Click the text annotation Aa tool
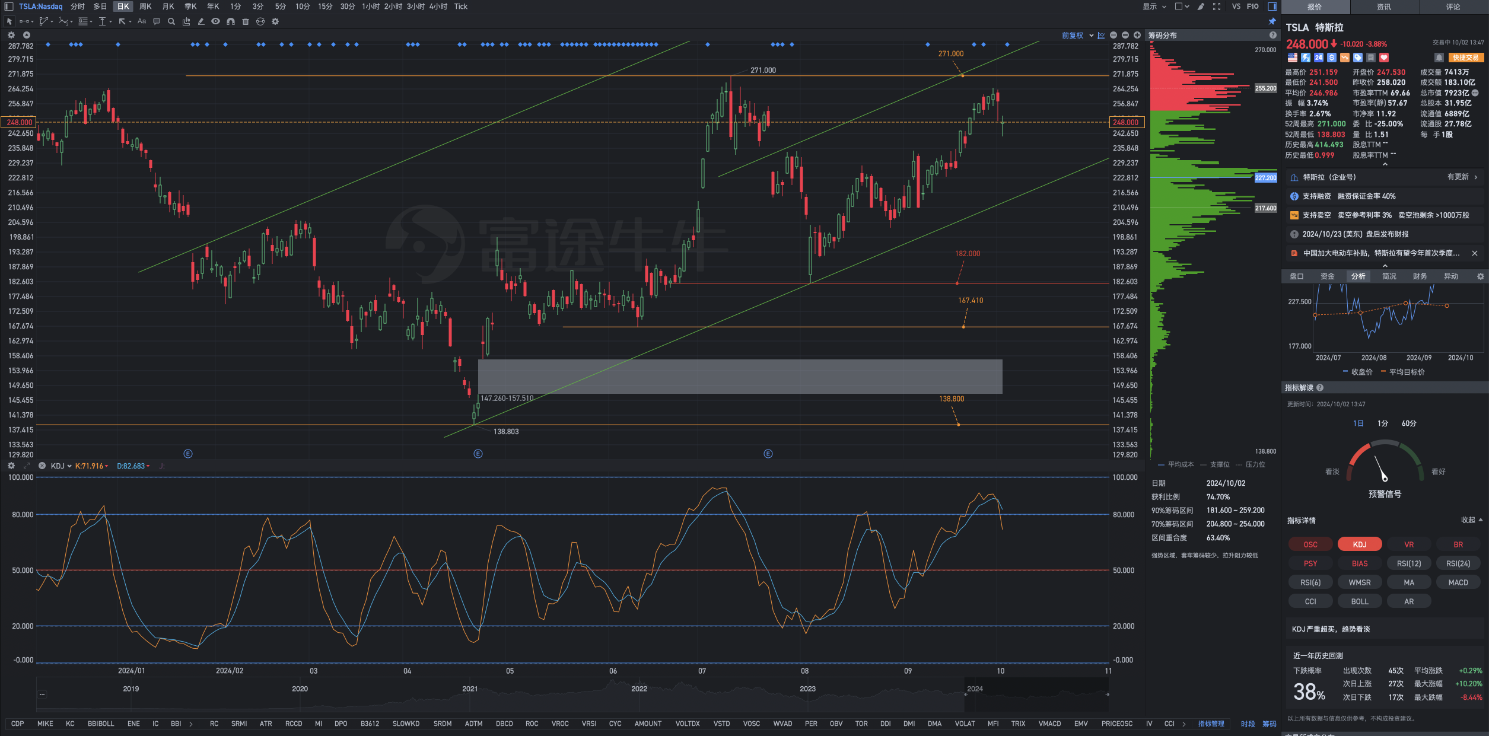1489x736 pixels. [142, 21]
